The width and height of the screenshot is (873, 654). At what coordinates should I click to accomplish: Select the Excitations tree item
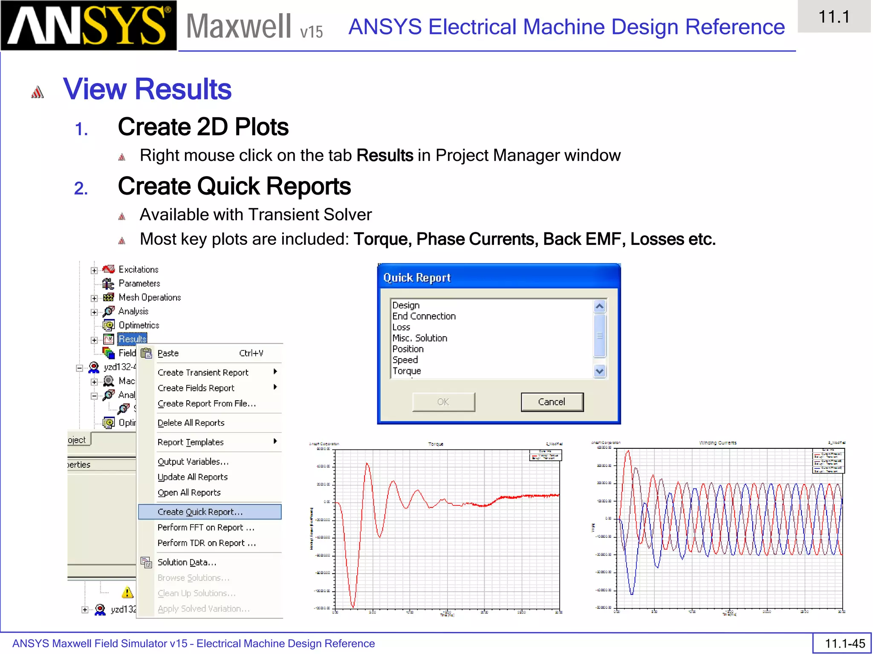tap(139, 270)
